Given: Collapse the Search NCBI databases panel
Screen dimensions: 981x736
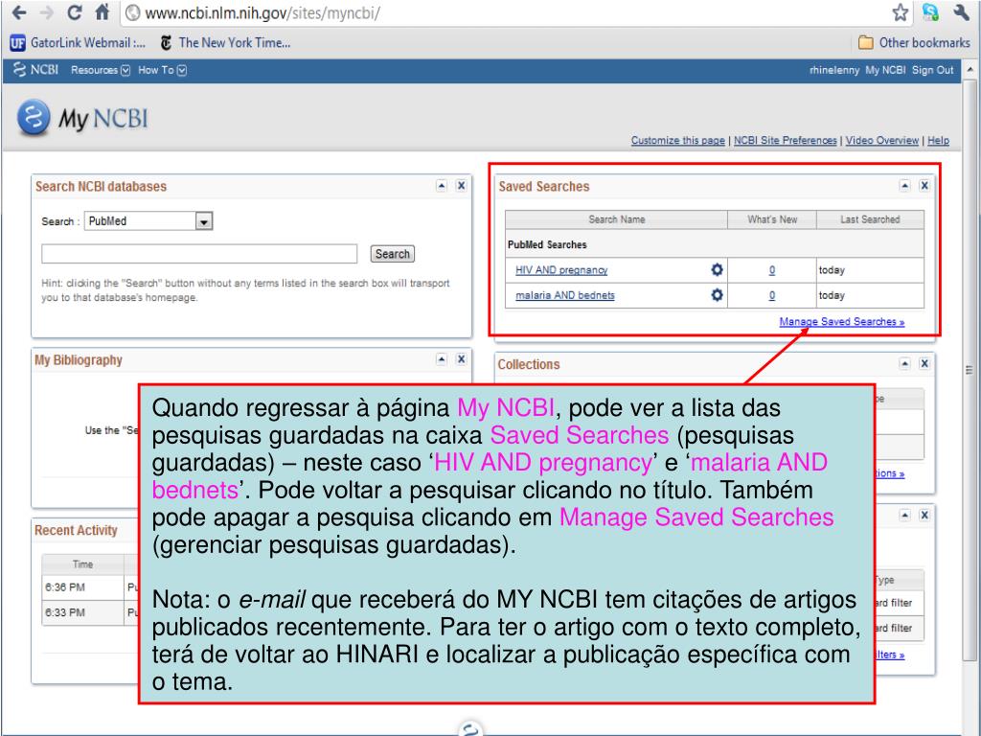Looking at the screenshot, I should (442, 185).
